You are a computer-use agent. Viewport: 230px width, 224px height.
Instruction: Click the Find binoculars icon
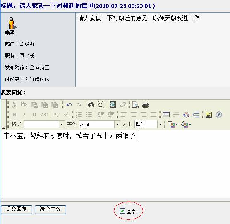pos(91,105)
